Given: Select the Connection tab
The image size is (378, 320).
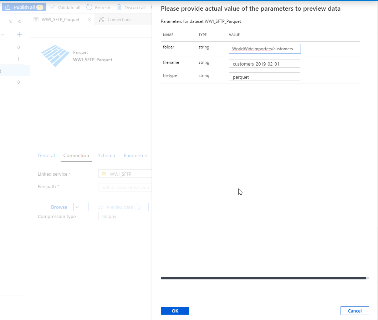Looking at the screenshot, I should coord(76,155).
